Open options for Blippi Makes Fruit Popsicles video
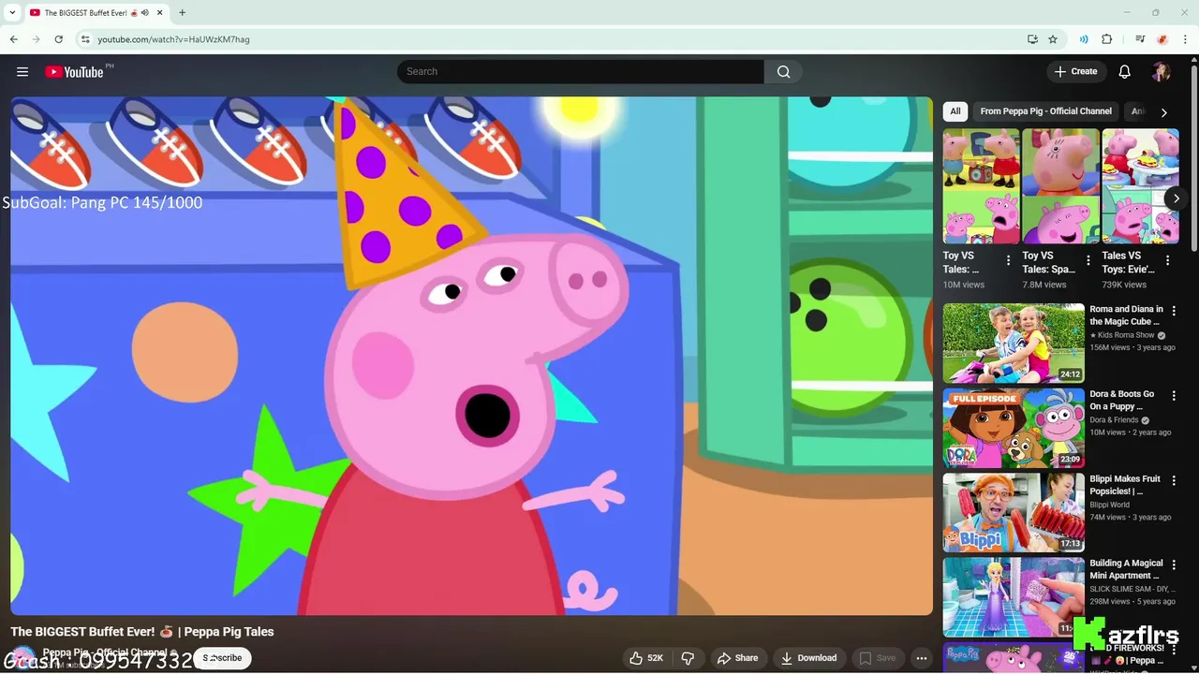Viewport: 1199px width, 674px height. pyautogui.click(x=1174, y=481)
